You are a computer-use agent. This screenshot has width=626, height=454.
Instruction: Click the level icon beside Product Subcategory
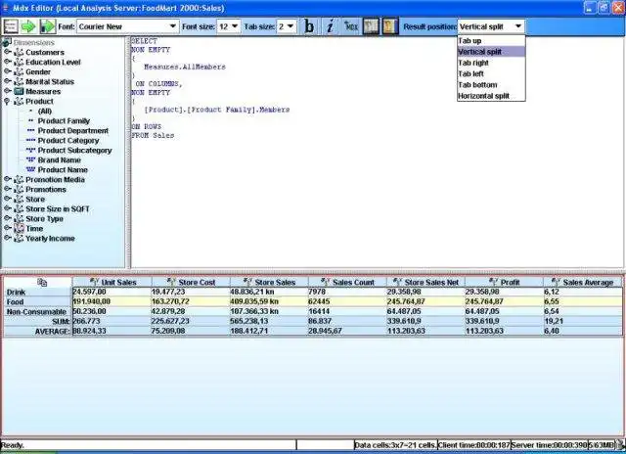(30, 150)
